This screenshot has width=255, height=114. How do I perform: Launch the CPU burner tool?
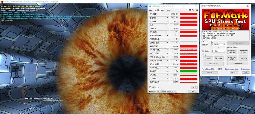[213, 64]
